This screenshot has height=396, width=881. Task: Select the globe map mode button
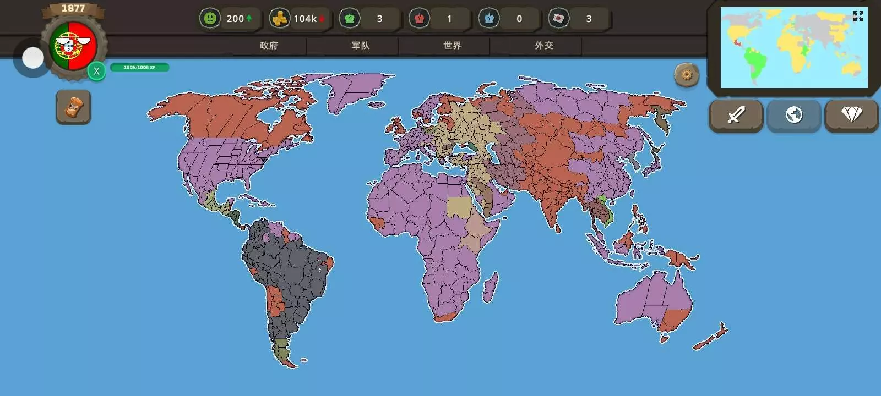click(x=794, y=115)
